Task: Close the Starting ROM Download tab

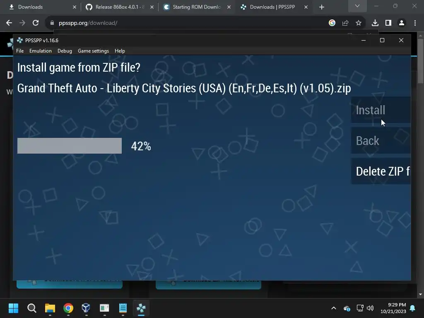Action: click(x=229, y=7)
